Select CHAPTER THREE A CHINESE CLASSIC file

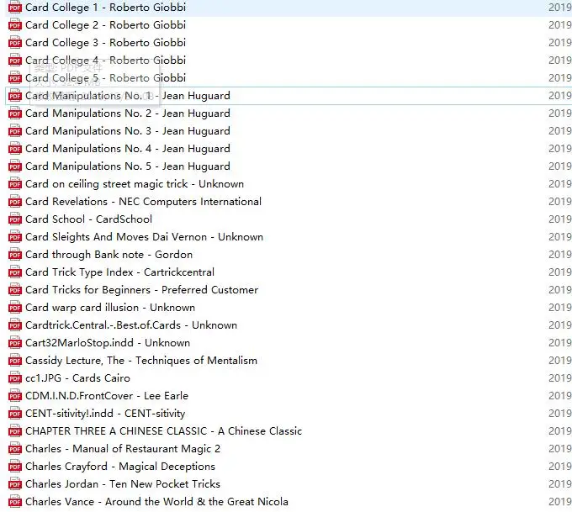[x=163, y=431]
